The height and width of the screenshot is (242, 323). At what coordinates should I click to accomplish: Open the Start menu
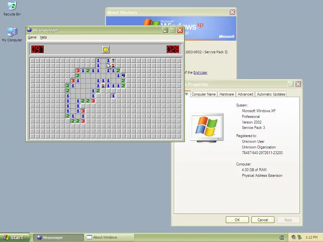pyautogui.click(x=15, y=237)
